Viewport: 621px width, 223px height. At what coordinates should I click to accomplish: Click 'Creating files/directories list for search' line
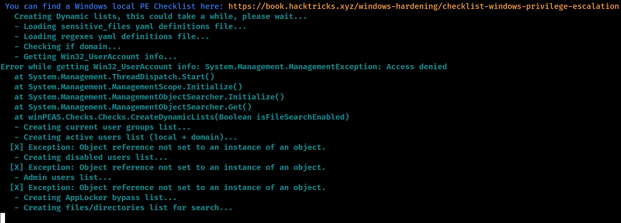[123, 208]
